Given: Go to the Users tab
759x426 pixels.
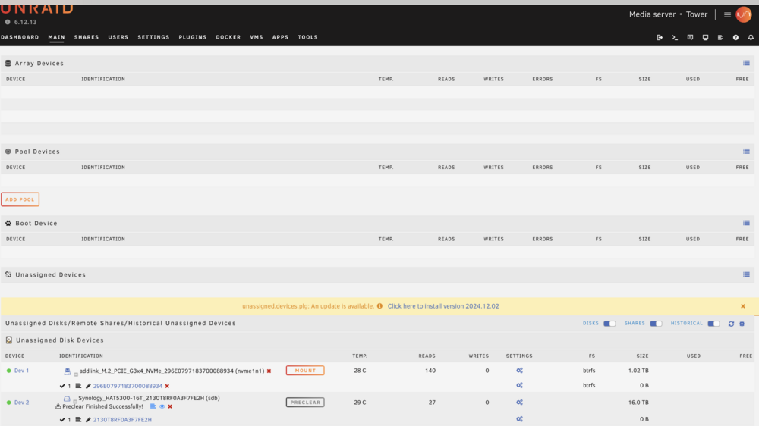Looking at the screenshot, I should coord(118,37).
